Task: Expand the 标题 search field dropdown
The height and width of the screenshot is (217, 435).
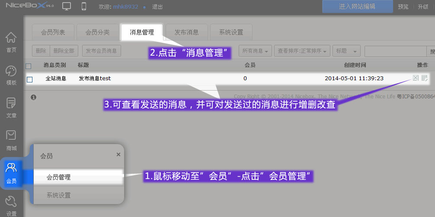Action: click(x=346, y=51)
